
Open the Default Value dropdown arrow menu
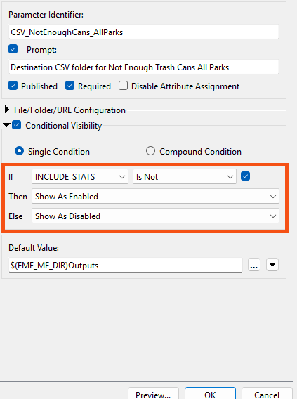click(x=272, y=265)
